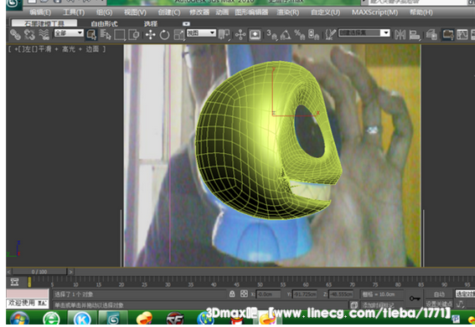The width and height of the screenshot is (475, 327).
Task: Open Edit Named Selection Sets icon
Action: point(330,35)
